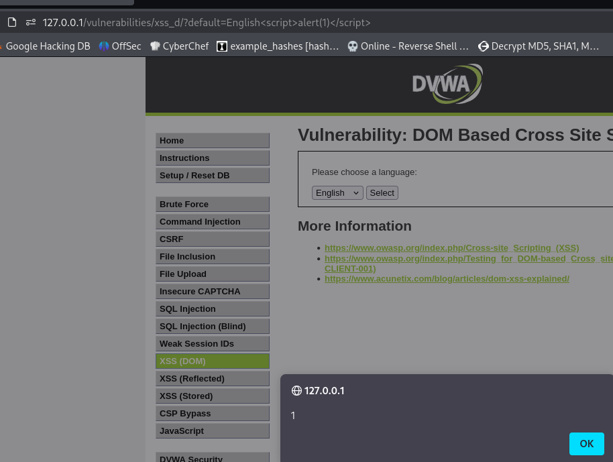Open the Google Hacking DB bookmark

46,46
